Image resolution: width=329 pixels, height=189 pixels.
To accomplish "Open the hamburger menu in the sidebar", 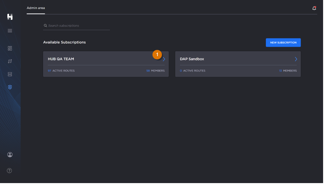I will point(10,31).
